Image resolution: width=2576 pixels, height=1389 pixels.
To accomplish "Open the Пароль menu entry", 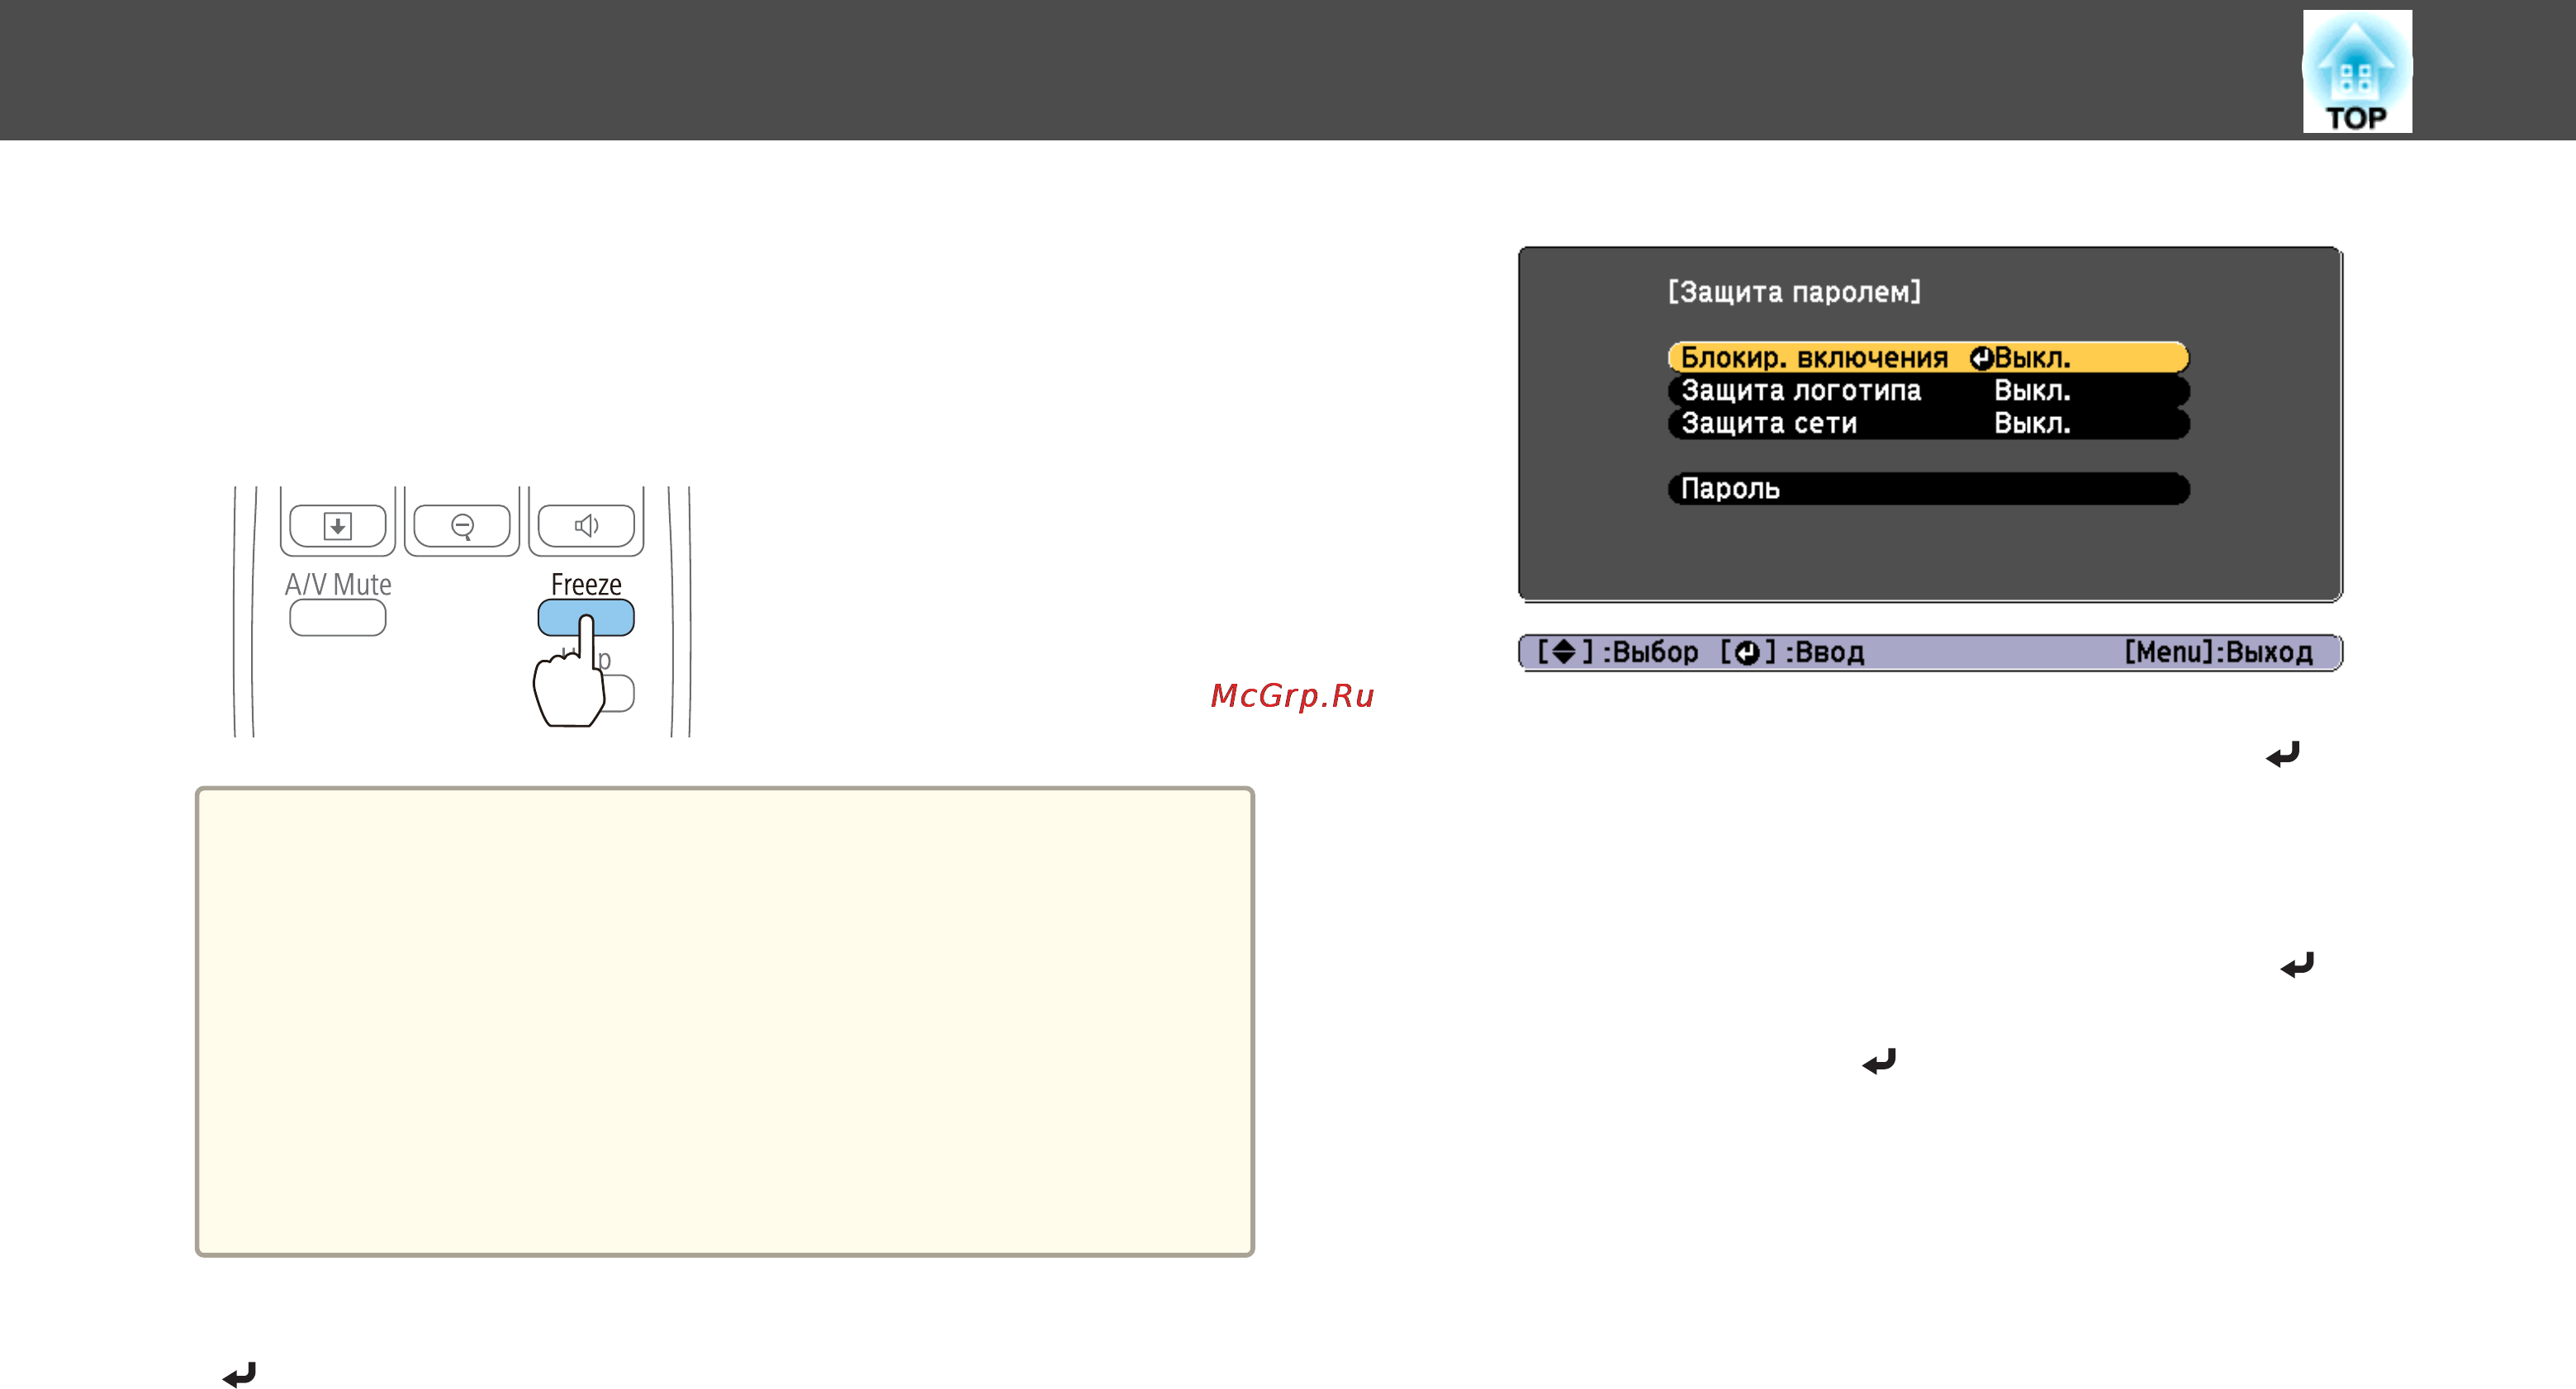I will point(1928,488).
